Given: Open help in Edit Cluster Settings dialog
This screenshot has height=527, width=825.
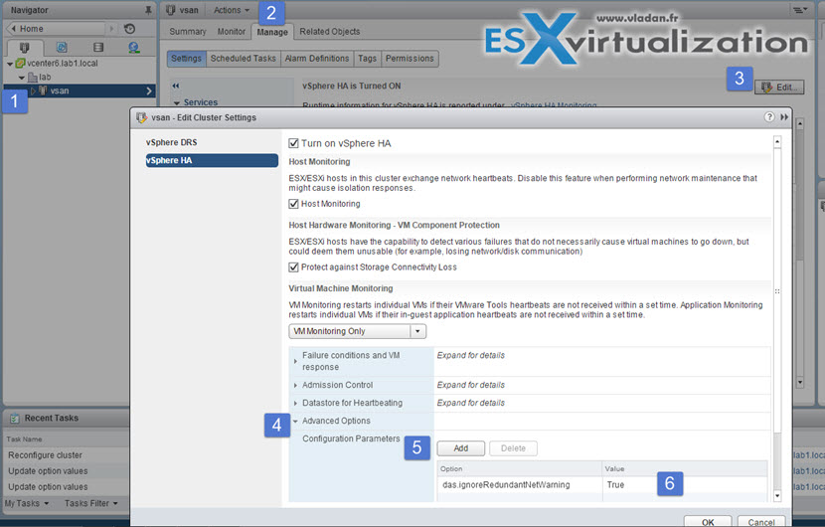Looking at the screenshot, I should point(769,117).
